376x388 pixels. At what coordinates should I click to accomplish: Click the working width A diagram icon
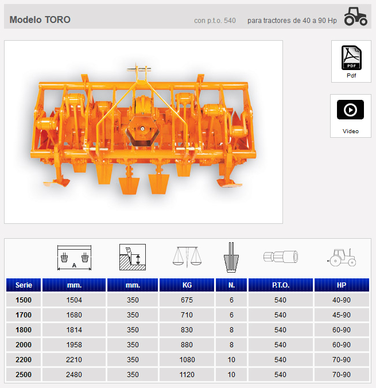pyautogui.click(x=74, y=258)
